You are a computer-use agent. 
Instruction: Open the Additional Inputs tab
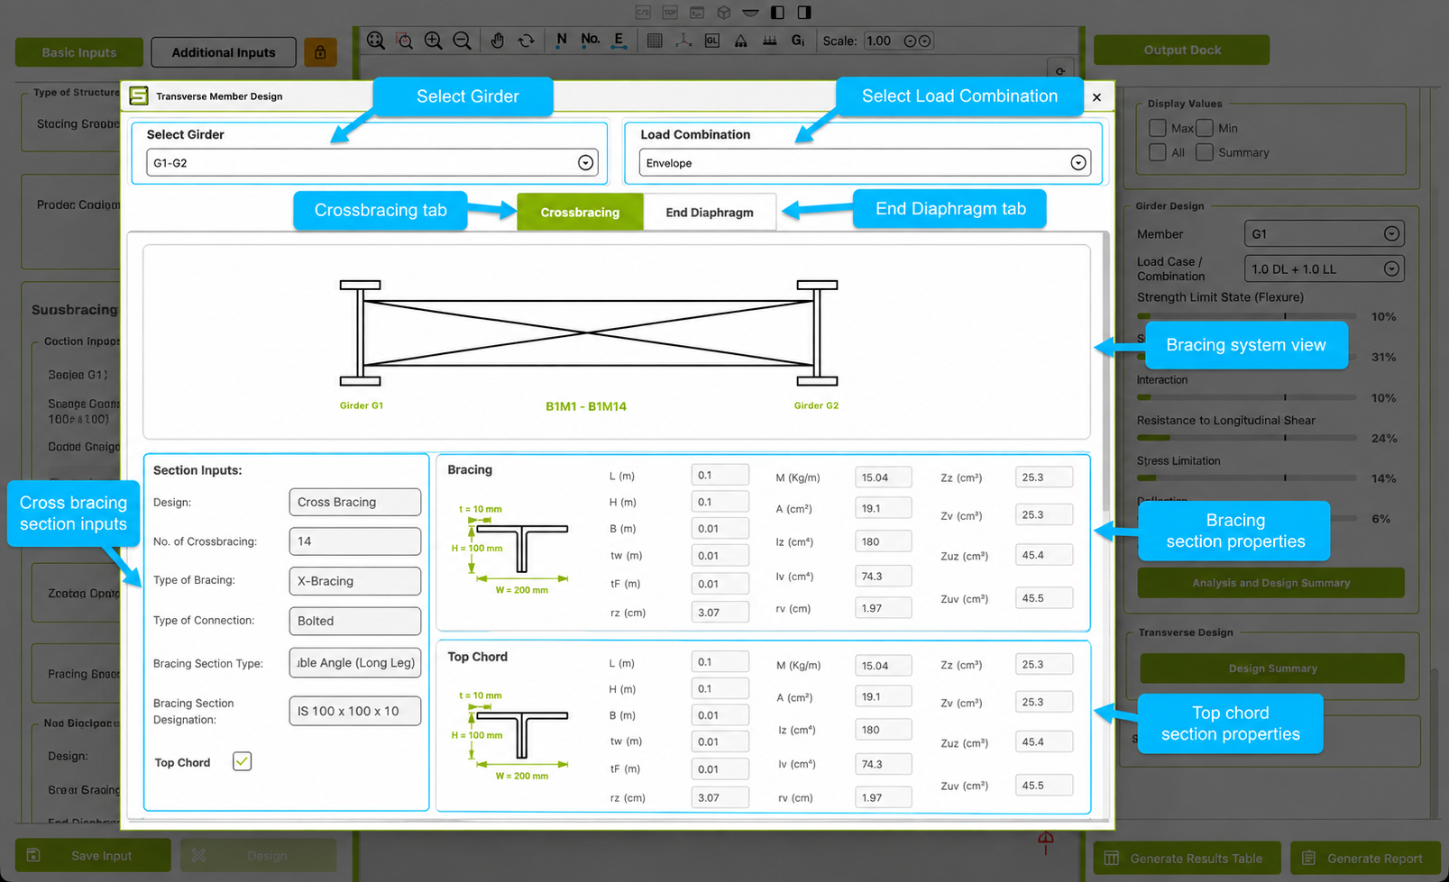click(224, 52)
